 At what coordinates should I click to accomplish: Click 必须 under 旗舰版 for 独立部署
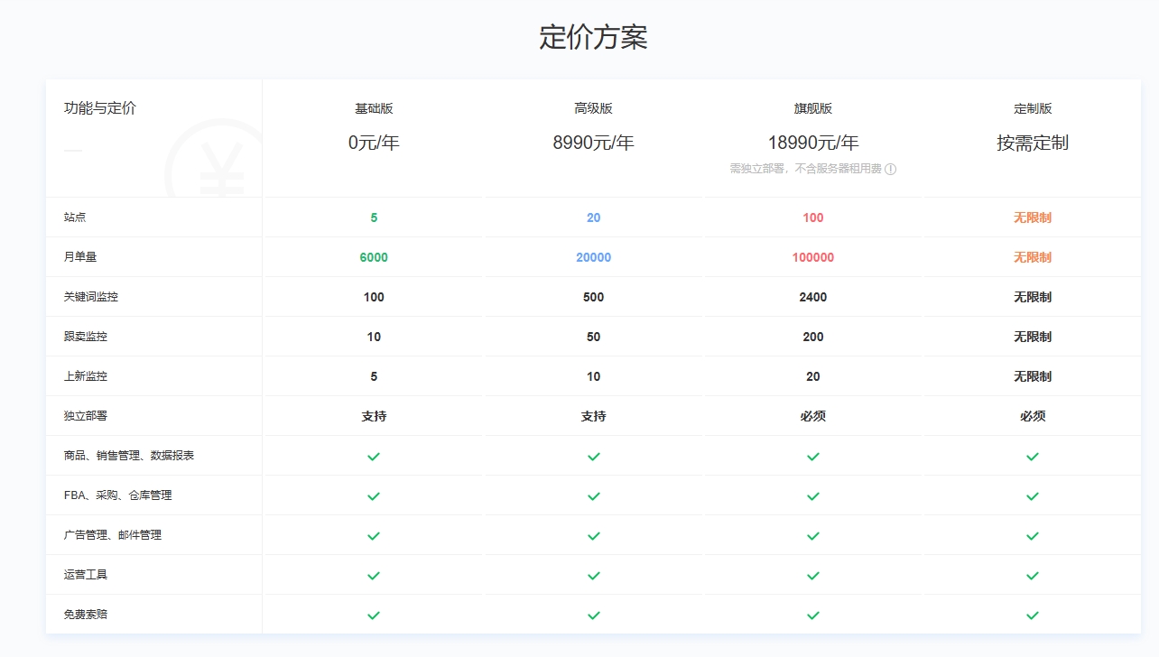pyautogui.click(x=813, y=416)
